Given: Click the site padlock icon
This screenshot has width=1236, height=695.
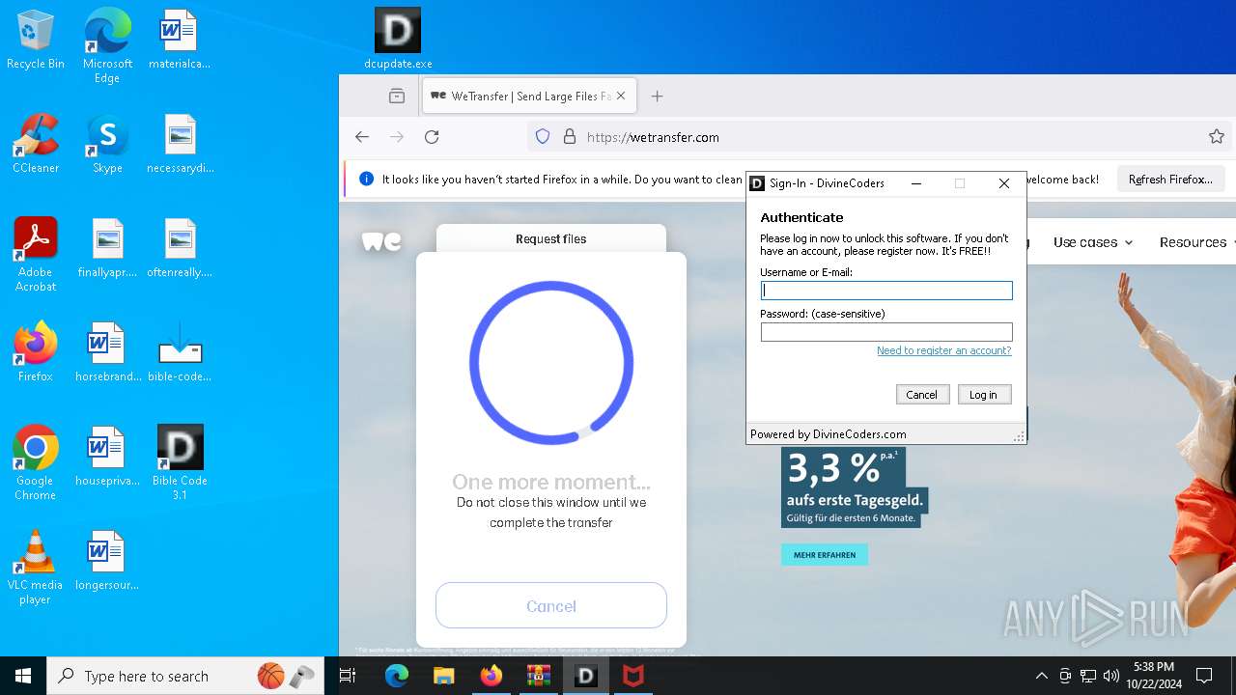Looking at the screenshot, I should pos(570,137).
